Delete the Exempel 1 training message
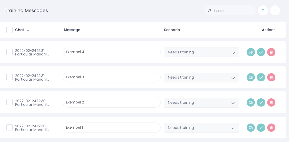Screen dimensions: 289x142 click(271, 128)
